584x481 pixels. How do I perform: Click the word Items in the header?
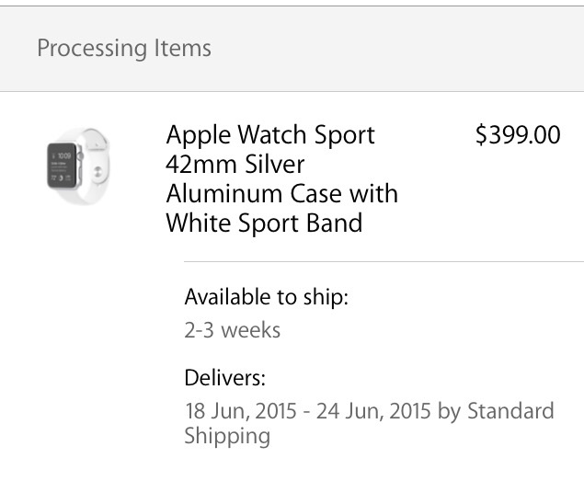[182, 48]
